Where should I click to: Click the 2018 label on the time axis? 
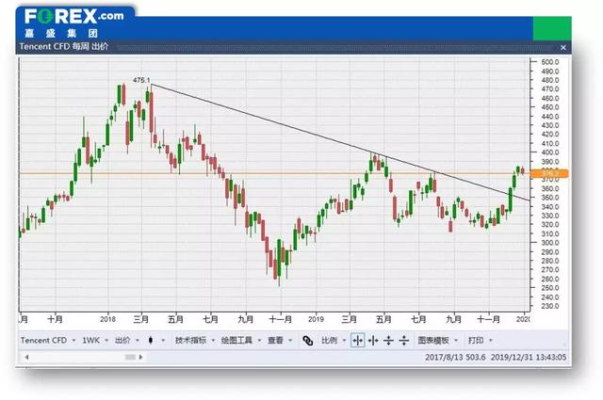coord(107,319)
